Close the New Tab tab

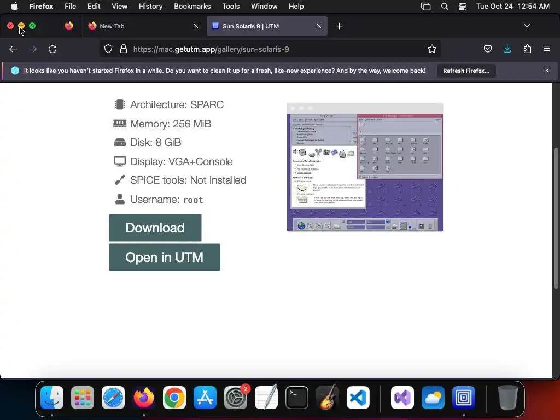[196, 26]
